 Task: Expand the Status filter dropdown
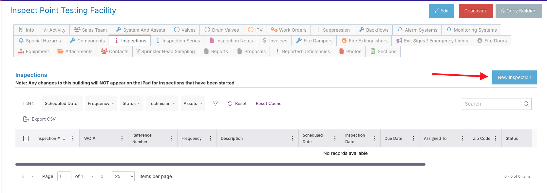point(132,103)
